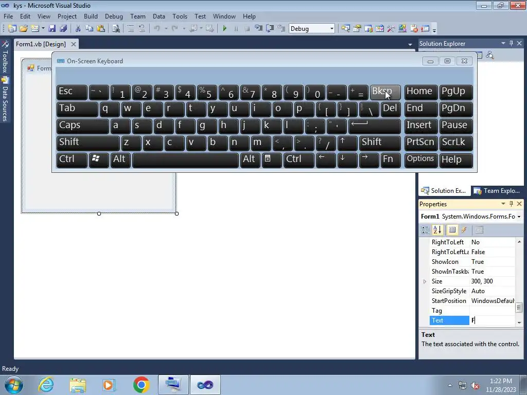This screenshot has width=527, height=395.
Task: Toggle the Insert key on the keyboard
Action: click(421, 126)
